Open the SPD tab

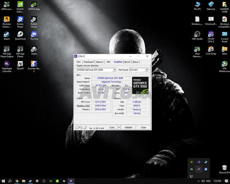(x=108, y=62)
